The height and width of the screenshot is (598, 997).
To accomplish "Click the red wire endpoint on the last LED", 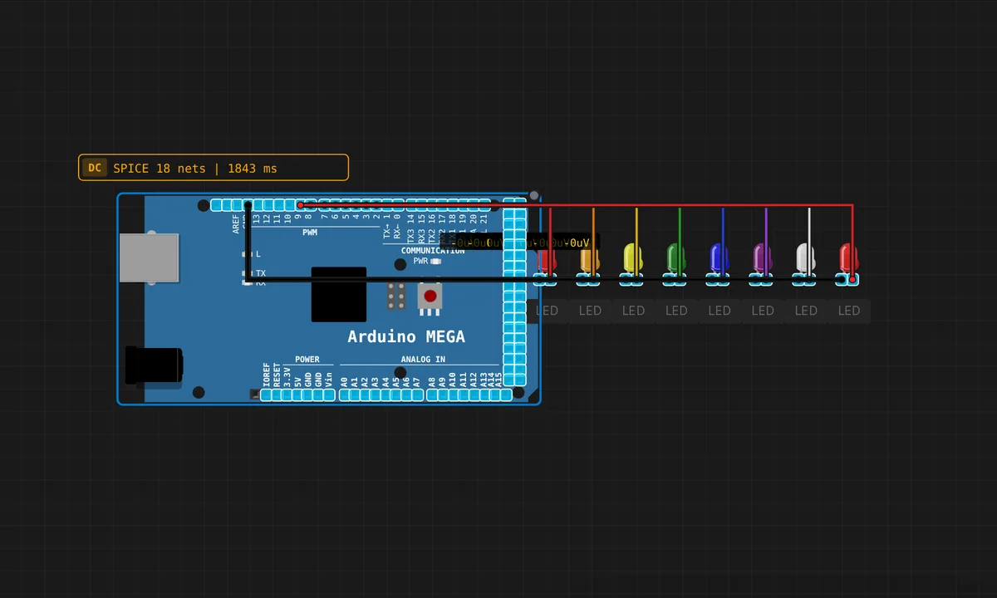I will [x=852, y=281].
